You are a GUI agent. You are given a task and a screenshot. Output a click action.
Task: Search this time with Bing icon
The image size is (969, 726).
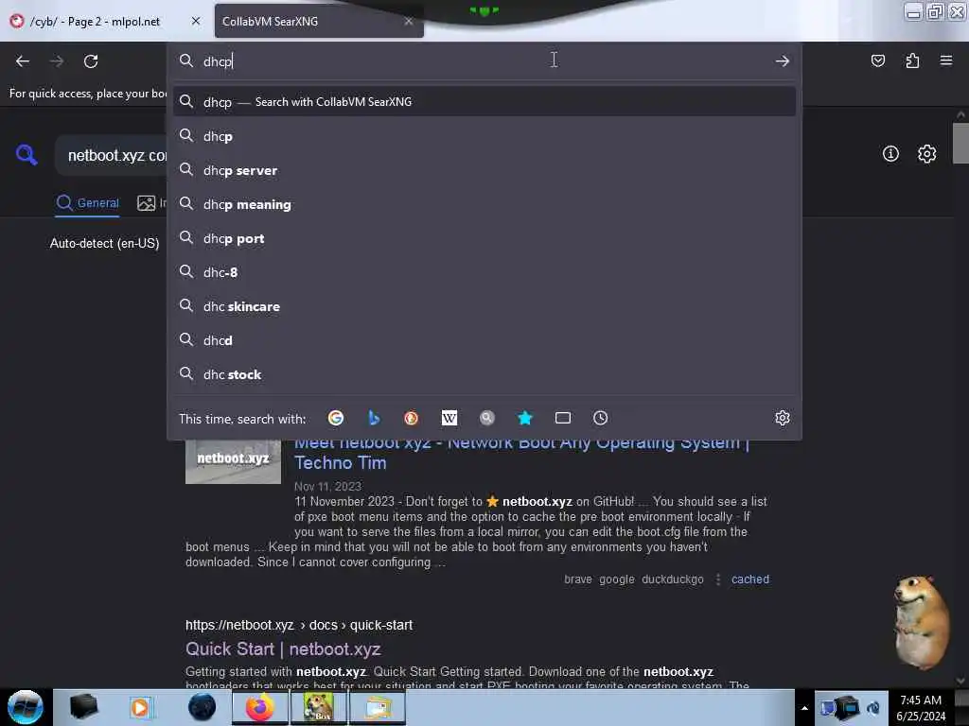pyautogui.click(x=374, y=418)
